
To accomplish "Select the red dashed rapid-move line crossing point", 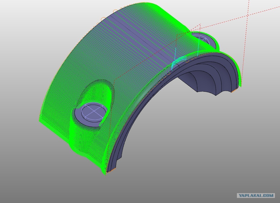I will pyautogui.click(x=248, y=16).
